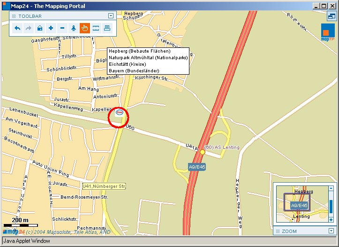The width and height of the screenshot is (339, 247).
Task: Click the mapTP logo
Action: [327, 34]
